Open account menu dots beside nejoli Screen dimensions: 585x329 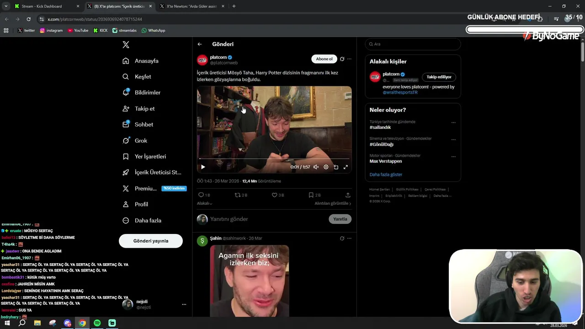(x=184, y=304)
